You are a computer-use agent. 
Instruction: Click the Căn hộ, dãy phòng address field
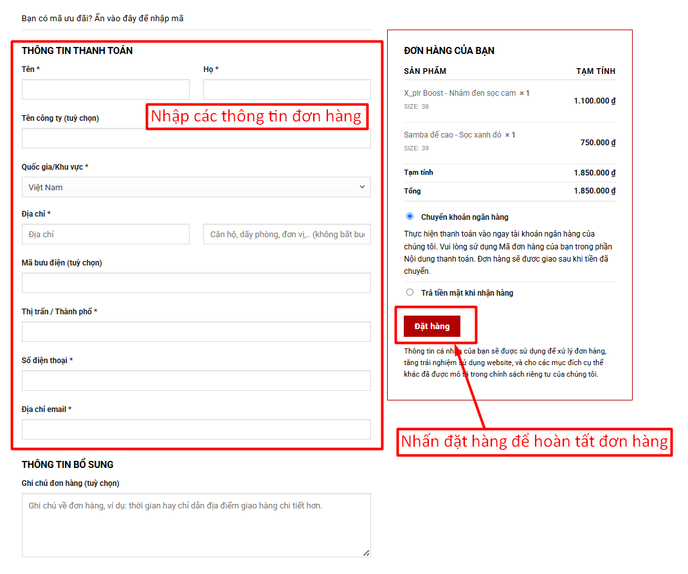pyautogui.click(x=287, y=234)
